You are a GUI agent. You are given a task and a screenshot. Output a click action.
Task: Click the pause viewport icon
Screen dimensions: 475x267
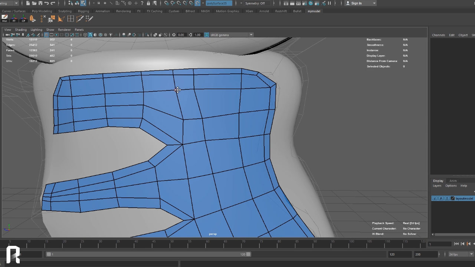click(329, 3)
